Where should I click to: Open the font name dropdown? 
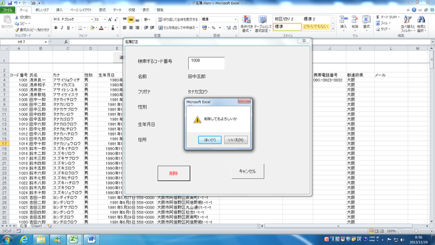click(92, 19)
